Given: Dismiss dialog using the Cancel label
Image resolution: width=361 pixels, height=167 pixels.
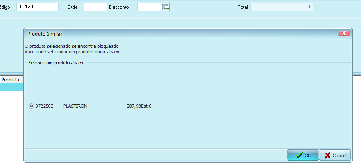Looking at the screenshot, I should coord(339,156).
